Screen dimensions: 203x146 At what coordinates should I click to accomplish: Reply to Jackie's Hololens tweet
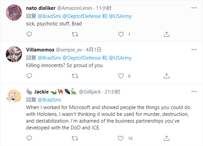[29, 138]
